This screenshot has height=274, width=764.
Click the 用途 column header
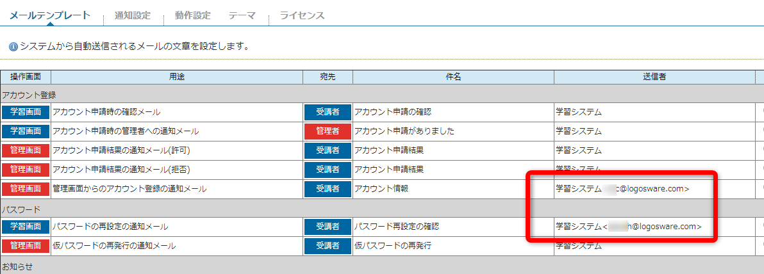coord(176,77)
